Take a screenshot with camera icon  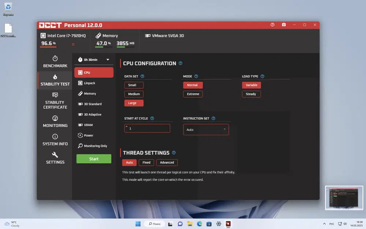pos(284,25)
